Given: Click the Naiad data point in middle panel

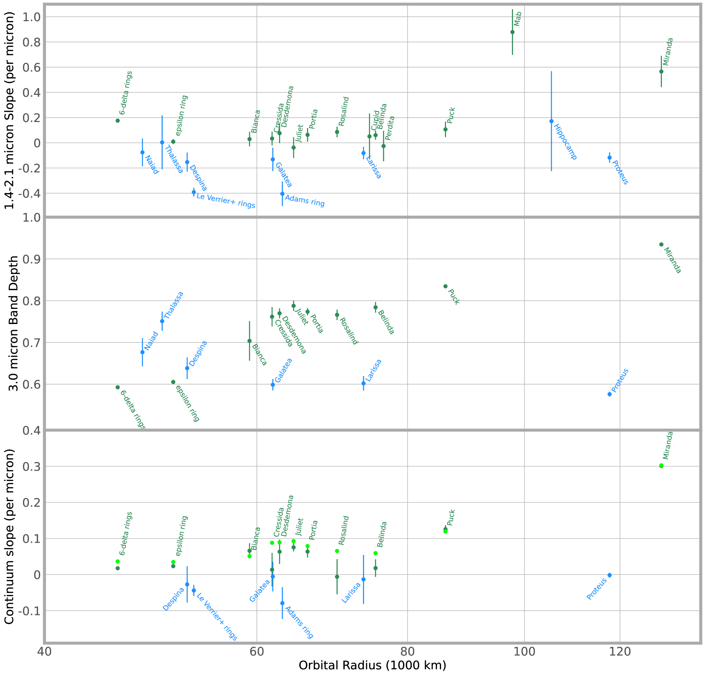Looking at the screenshot, I should pos(143,352).
